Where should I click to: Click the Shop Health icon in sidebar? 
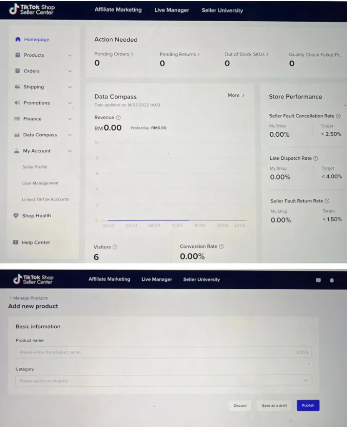click(x=16, y=216)
